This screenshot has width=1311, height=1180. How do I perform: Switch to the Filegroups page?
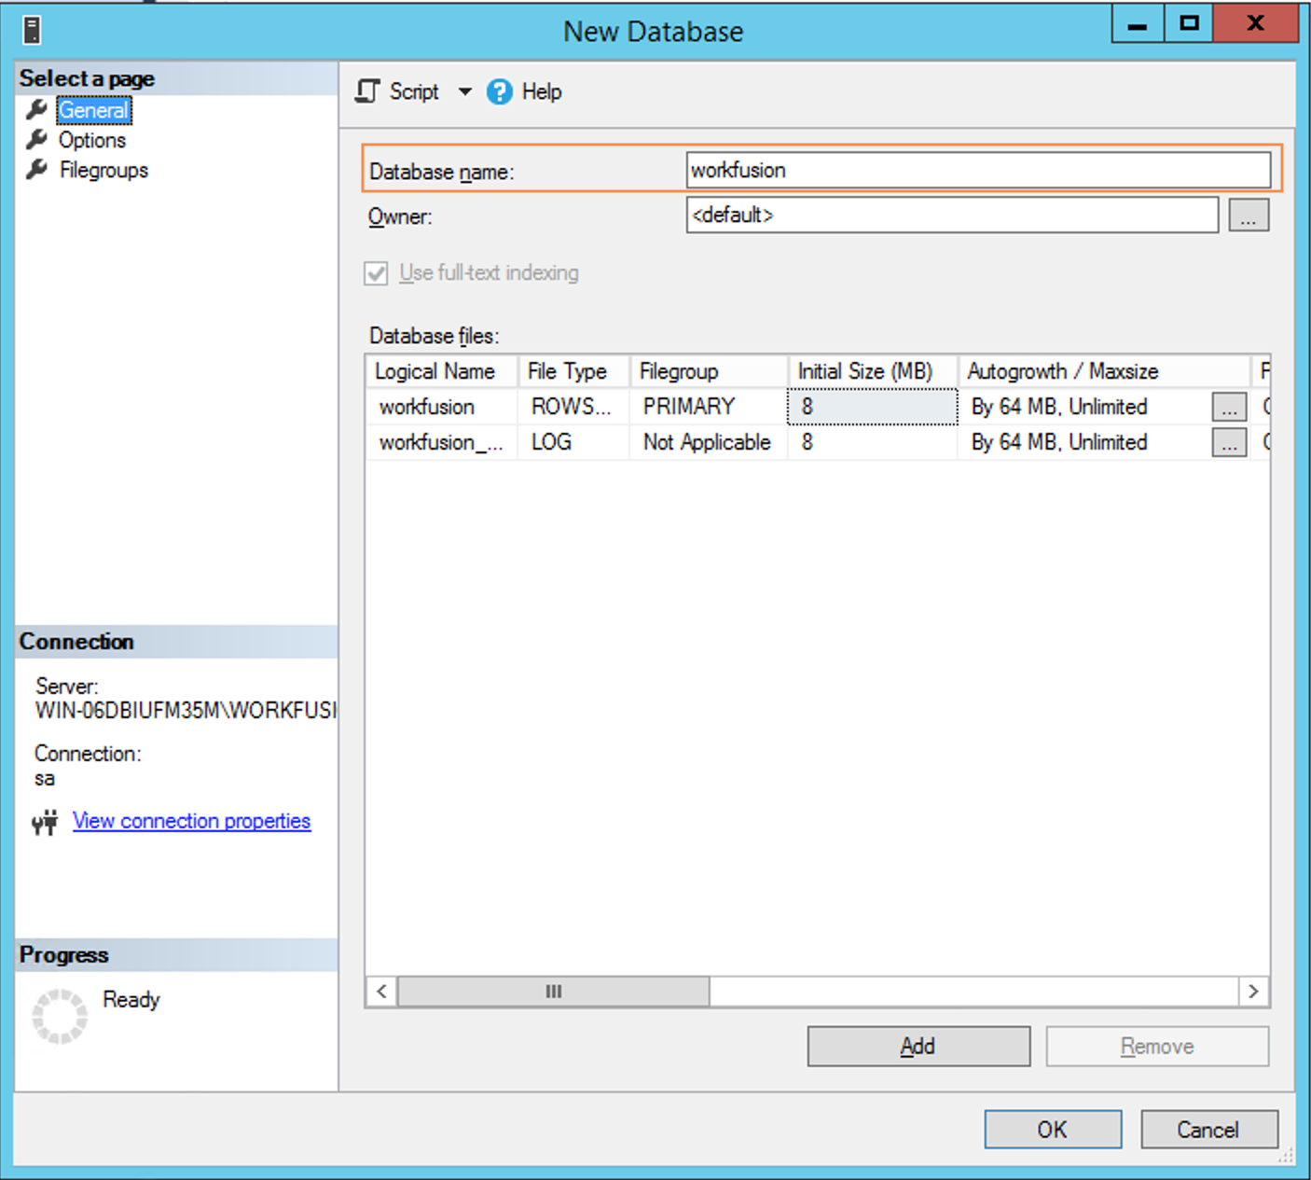tap(103, 170)
